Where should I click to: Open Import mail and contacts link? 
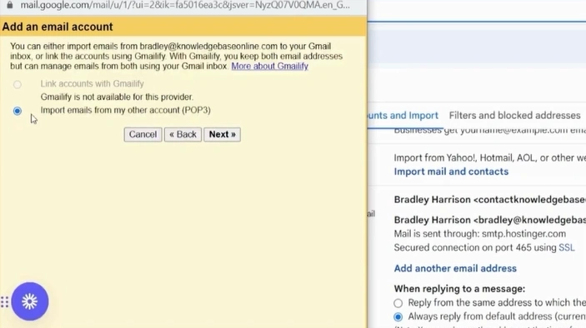coord(451,171)
